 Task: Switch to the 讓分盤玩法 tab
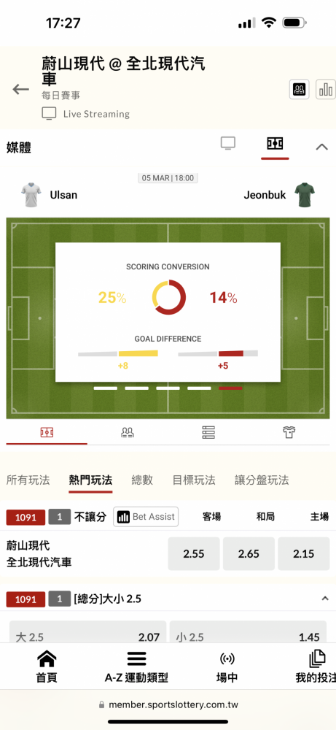click(x=262, y=480)
